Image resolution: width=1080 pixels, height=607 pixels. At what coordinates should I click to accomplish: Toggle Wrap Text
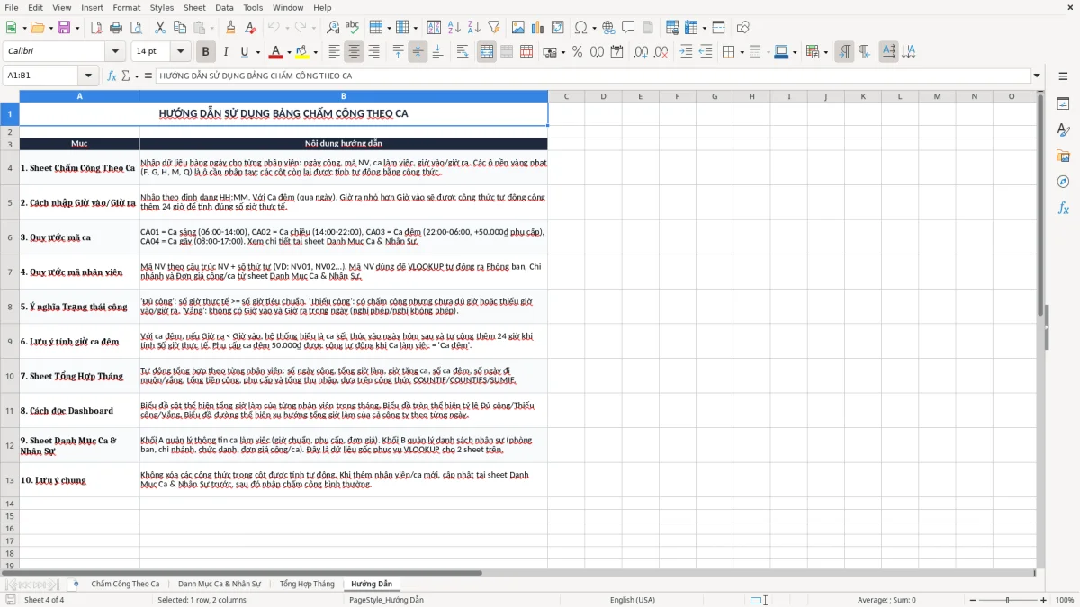click(463, 52)
